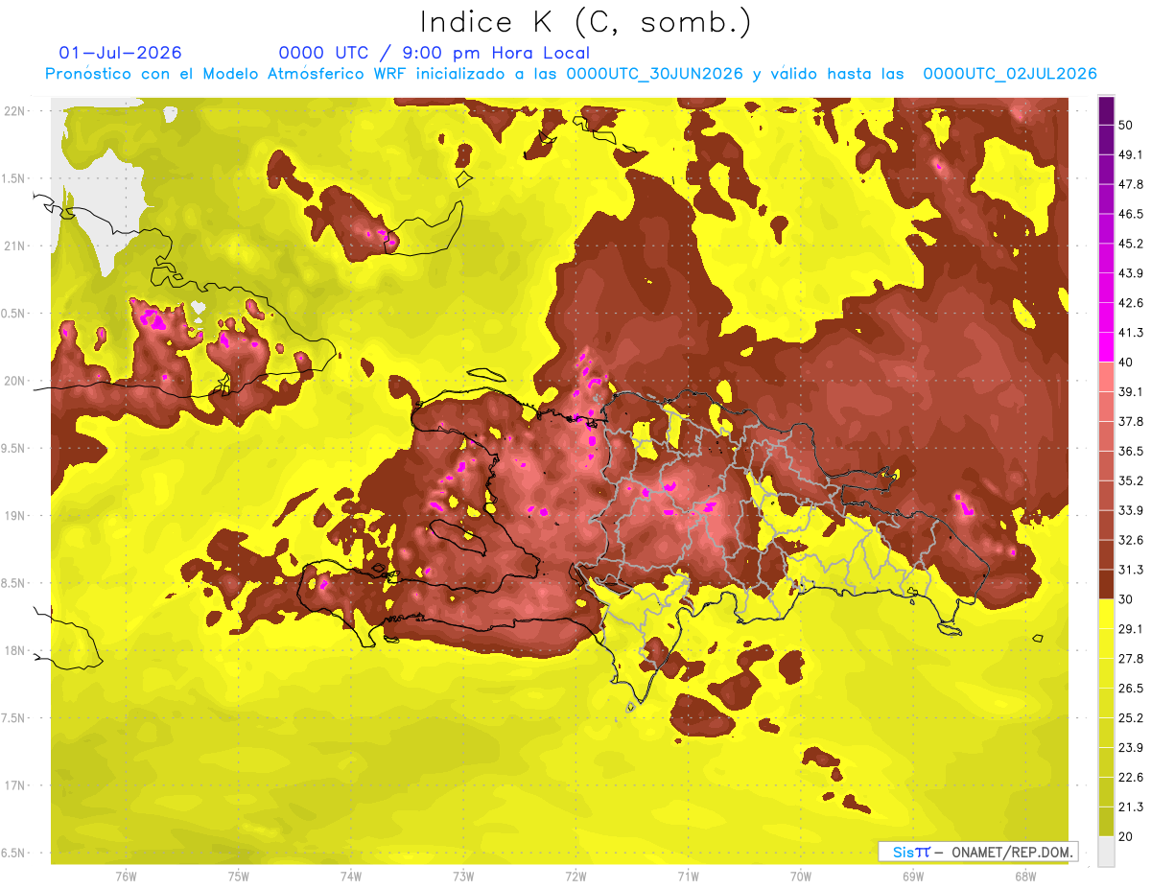1151x889 pixels.
Task: Click the legend value '39.1'
Action: coord(1131,391)
